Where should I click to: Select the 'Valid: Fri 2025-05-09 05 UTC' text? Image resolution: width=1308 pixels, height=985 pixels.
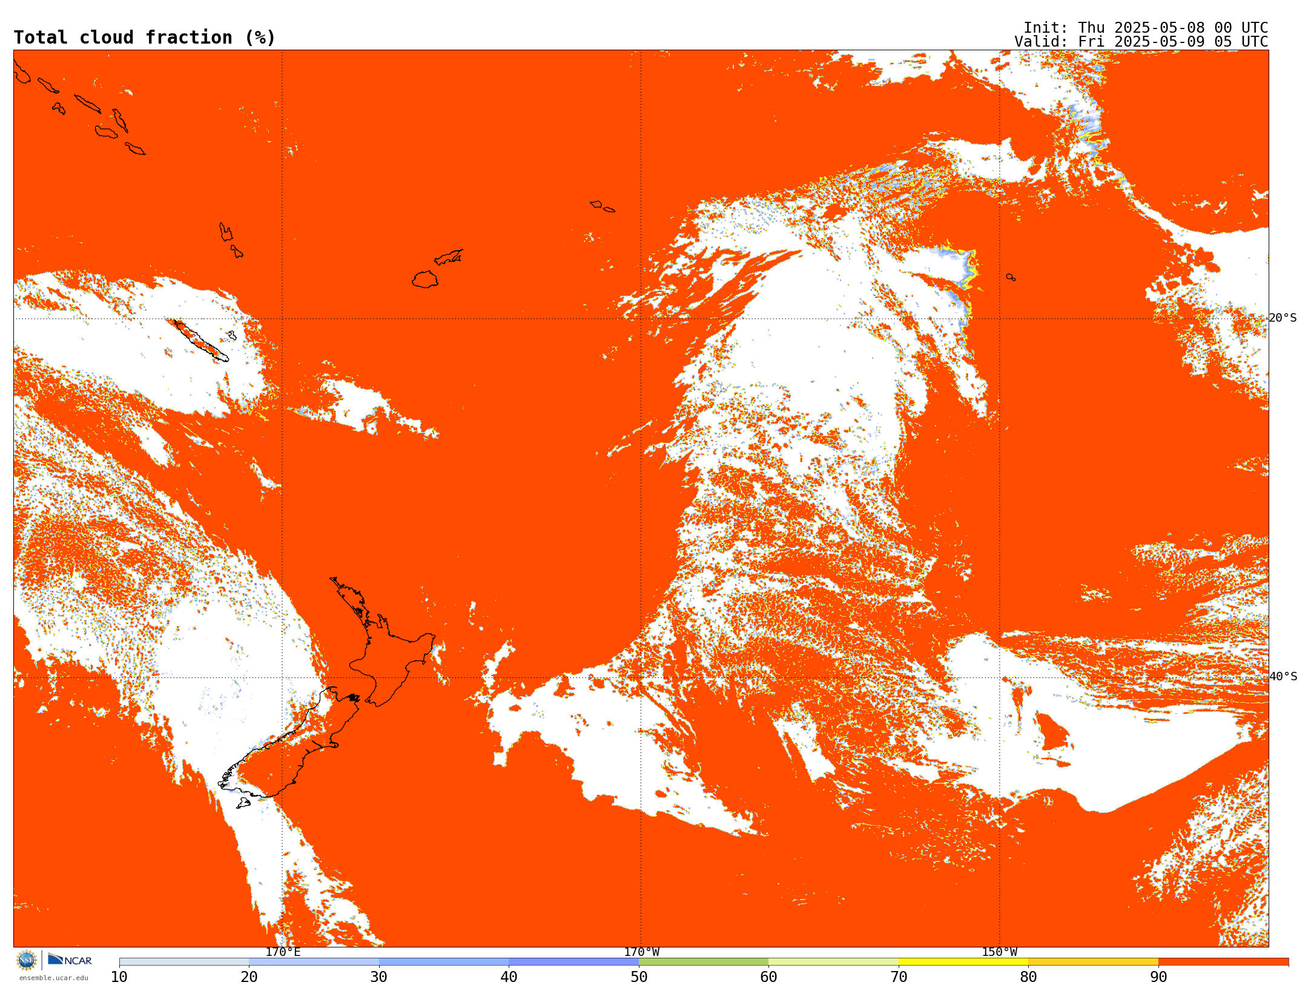pyautogui.click(x=1141, y=42)
